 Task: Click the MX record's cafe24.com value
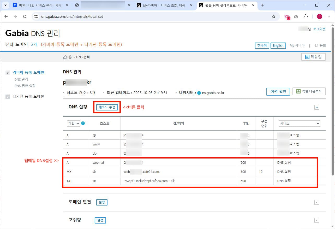[x=142, y=172]
